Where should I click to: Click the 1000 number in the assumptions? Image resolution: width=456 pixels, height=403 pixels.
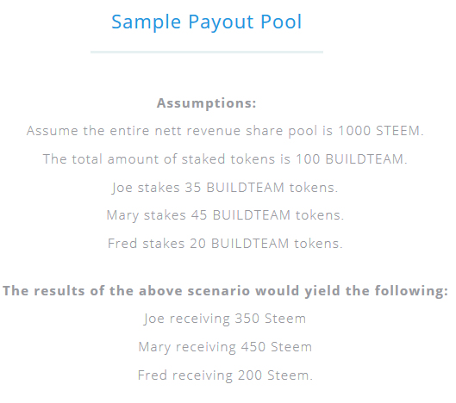[354, 131]
